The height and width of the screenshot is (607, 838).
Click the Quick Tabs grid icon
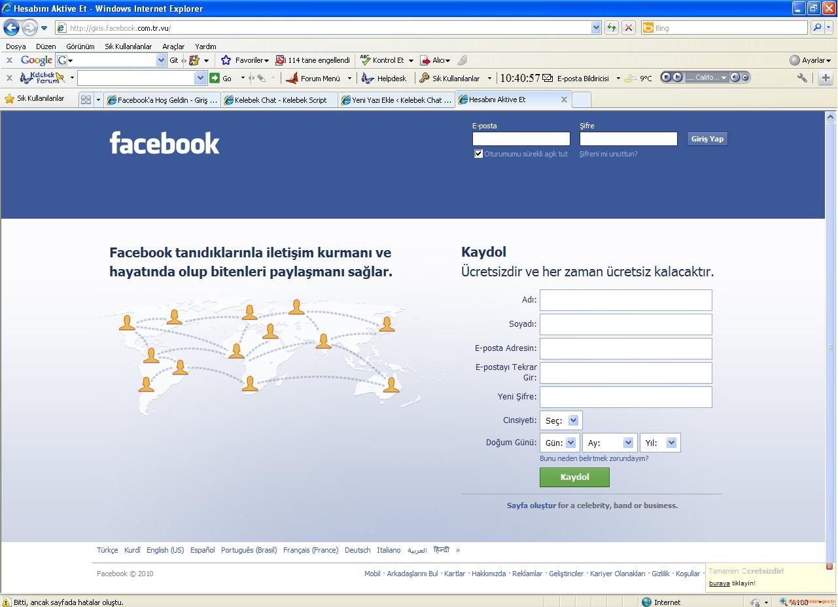pos(86,100)
